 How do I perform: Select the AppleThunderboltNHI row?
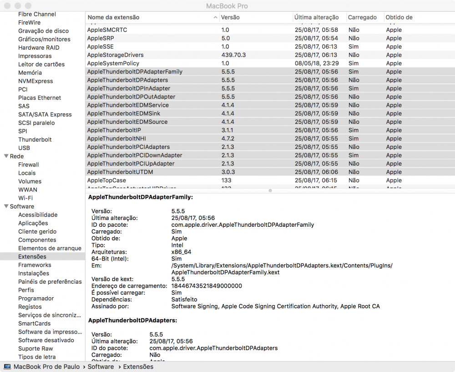[x=270, y=139]
